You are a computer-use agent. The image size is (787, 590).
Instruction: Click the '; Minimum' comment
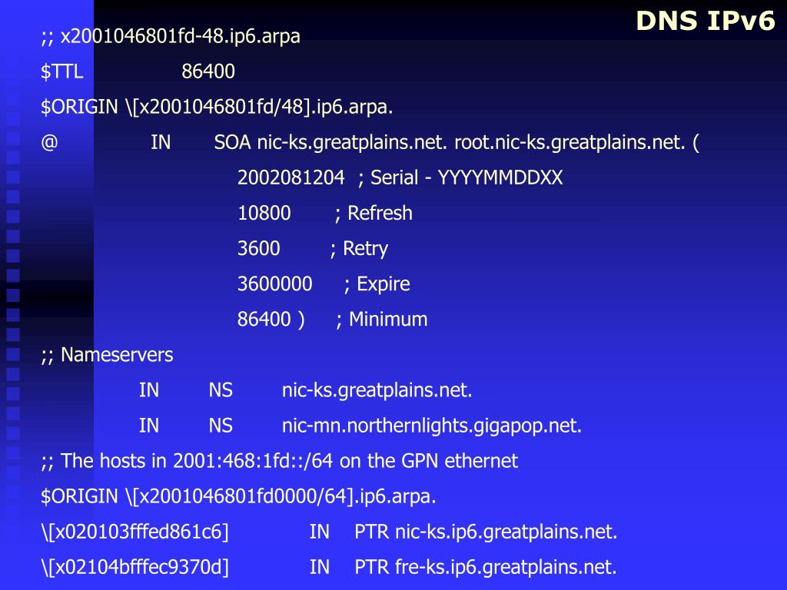coord(381,320)
